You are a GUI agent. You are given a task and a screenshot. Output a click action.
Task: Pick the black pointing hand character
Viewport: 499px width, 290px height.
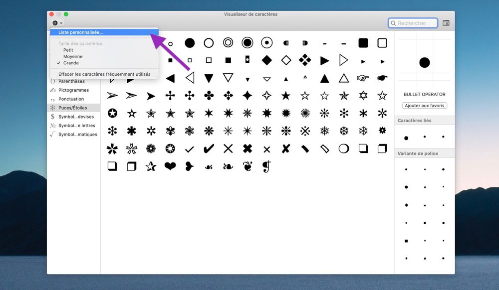[382, 78]
